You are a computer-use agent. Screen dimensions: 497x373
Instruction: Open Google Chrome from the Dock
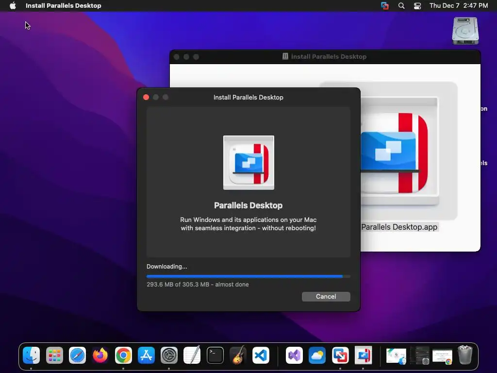point(123,355)
